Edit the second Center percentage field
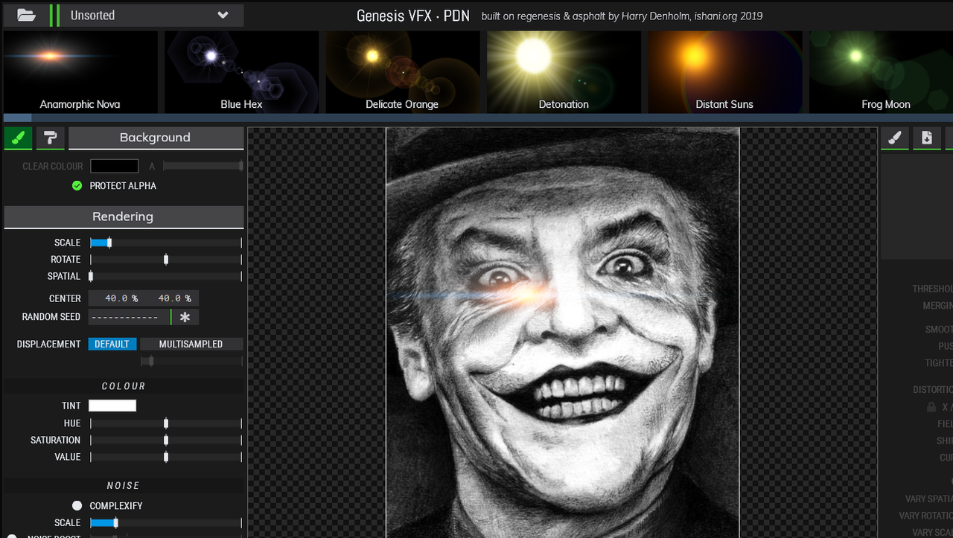This screenshot has width=953, height=538. pos(171,298)
